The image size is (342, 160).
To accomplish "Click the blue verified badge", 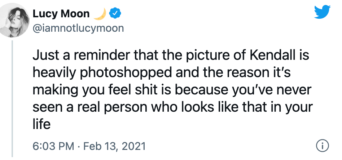I will (x=115, y=14).
